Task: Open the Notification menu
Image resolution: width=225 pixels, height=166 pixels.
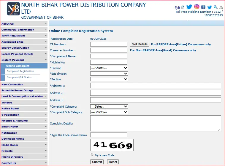Action: coord(24,133)
